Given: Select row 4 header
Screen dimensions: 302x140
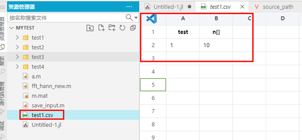Looking at the screenshot, I should [153, 72].
